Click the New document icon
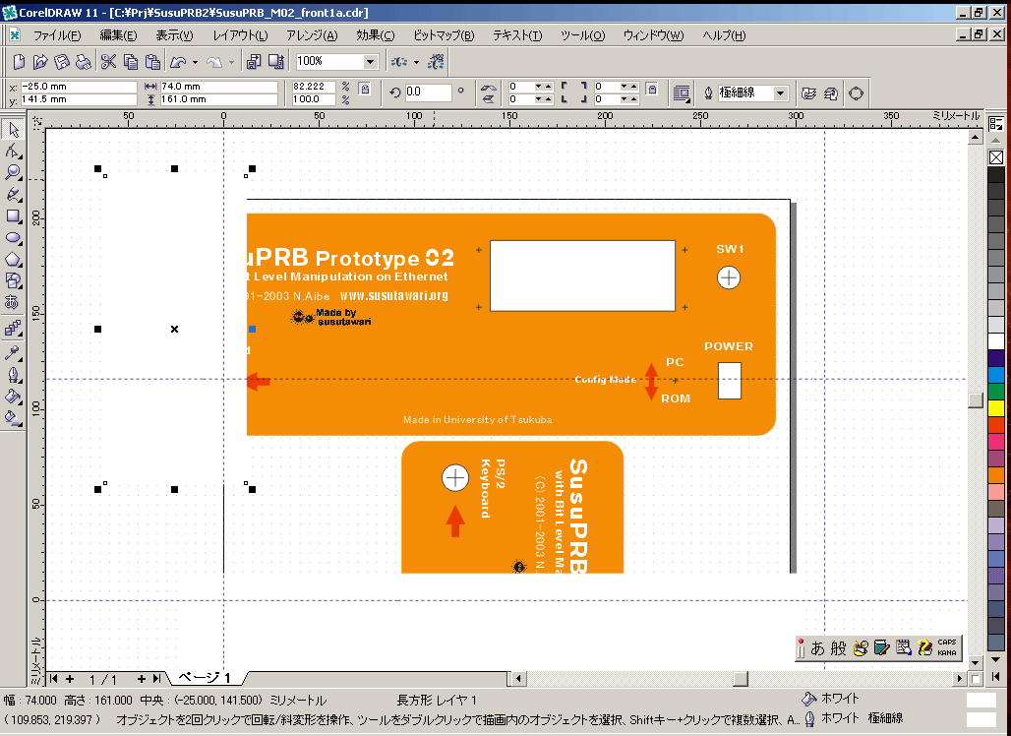This screenshot has width=1011, height=736. 19,62
